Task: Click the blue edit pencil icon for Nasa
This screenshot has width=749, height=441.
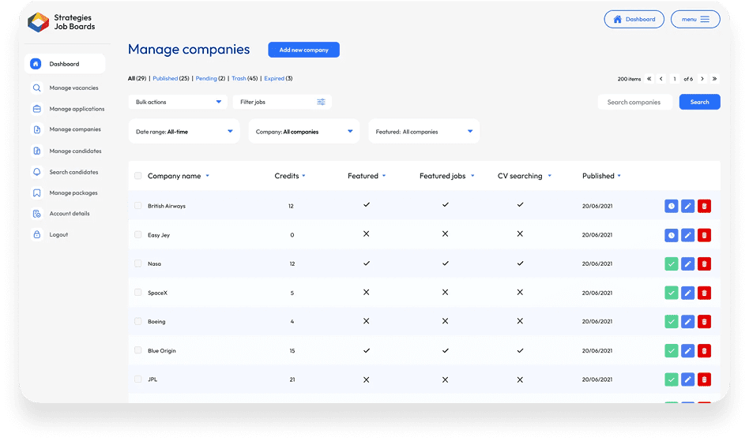Action: point(687,263)
